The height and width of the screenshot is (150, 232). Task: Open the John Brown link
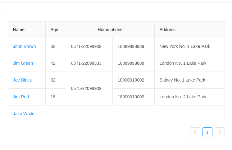click(x=25, y=46)
